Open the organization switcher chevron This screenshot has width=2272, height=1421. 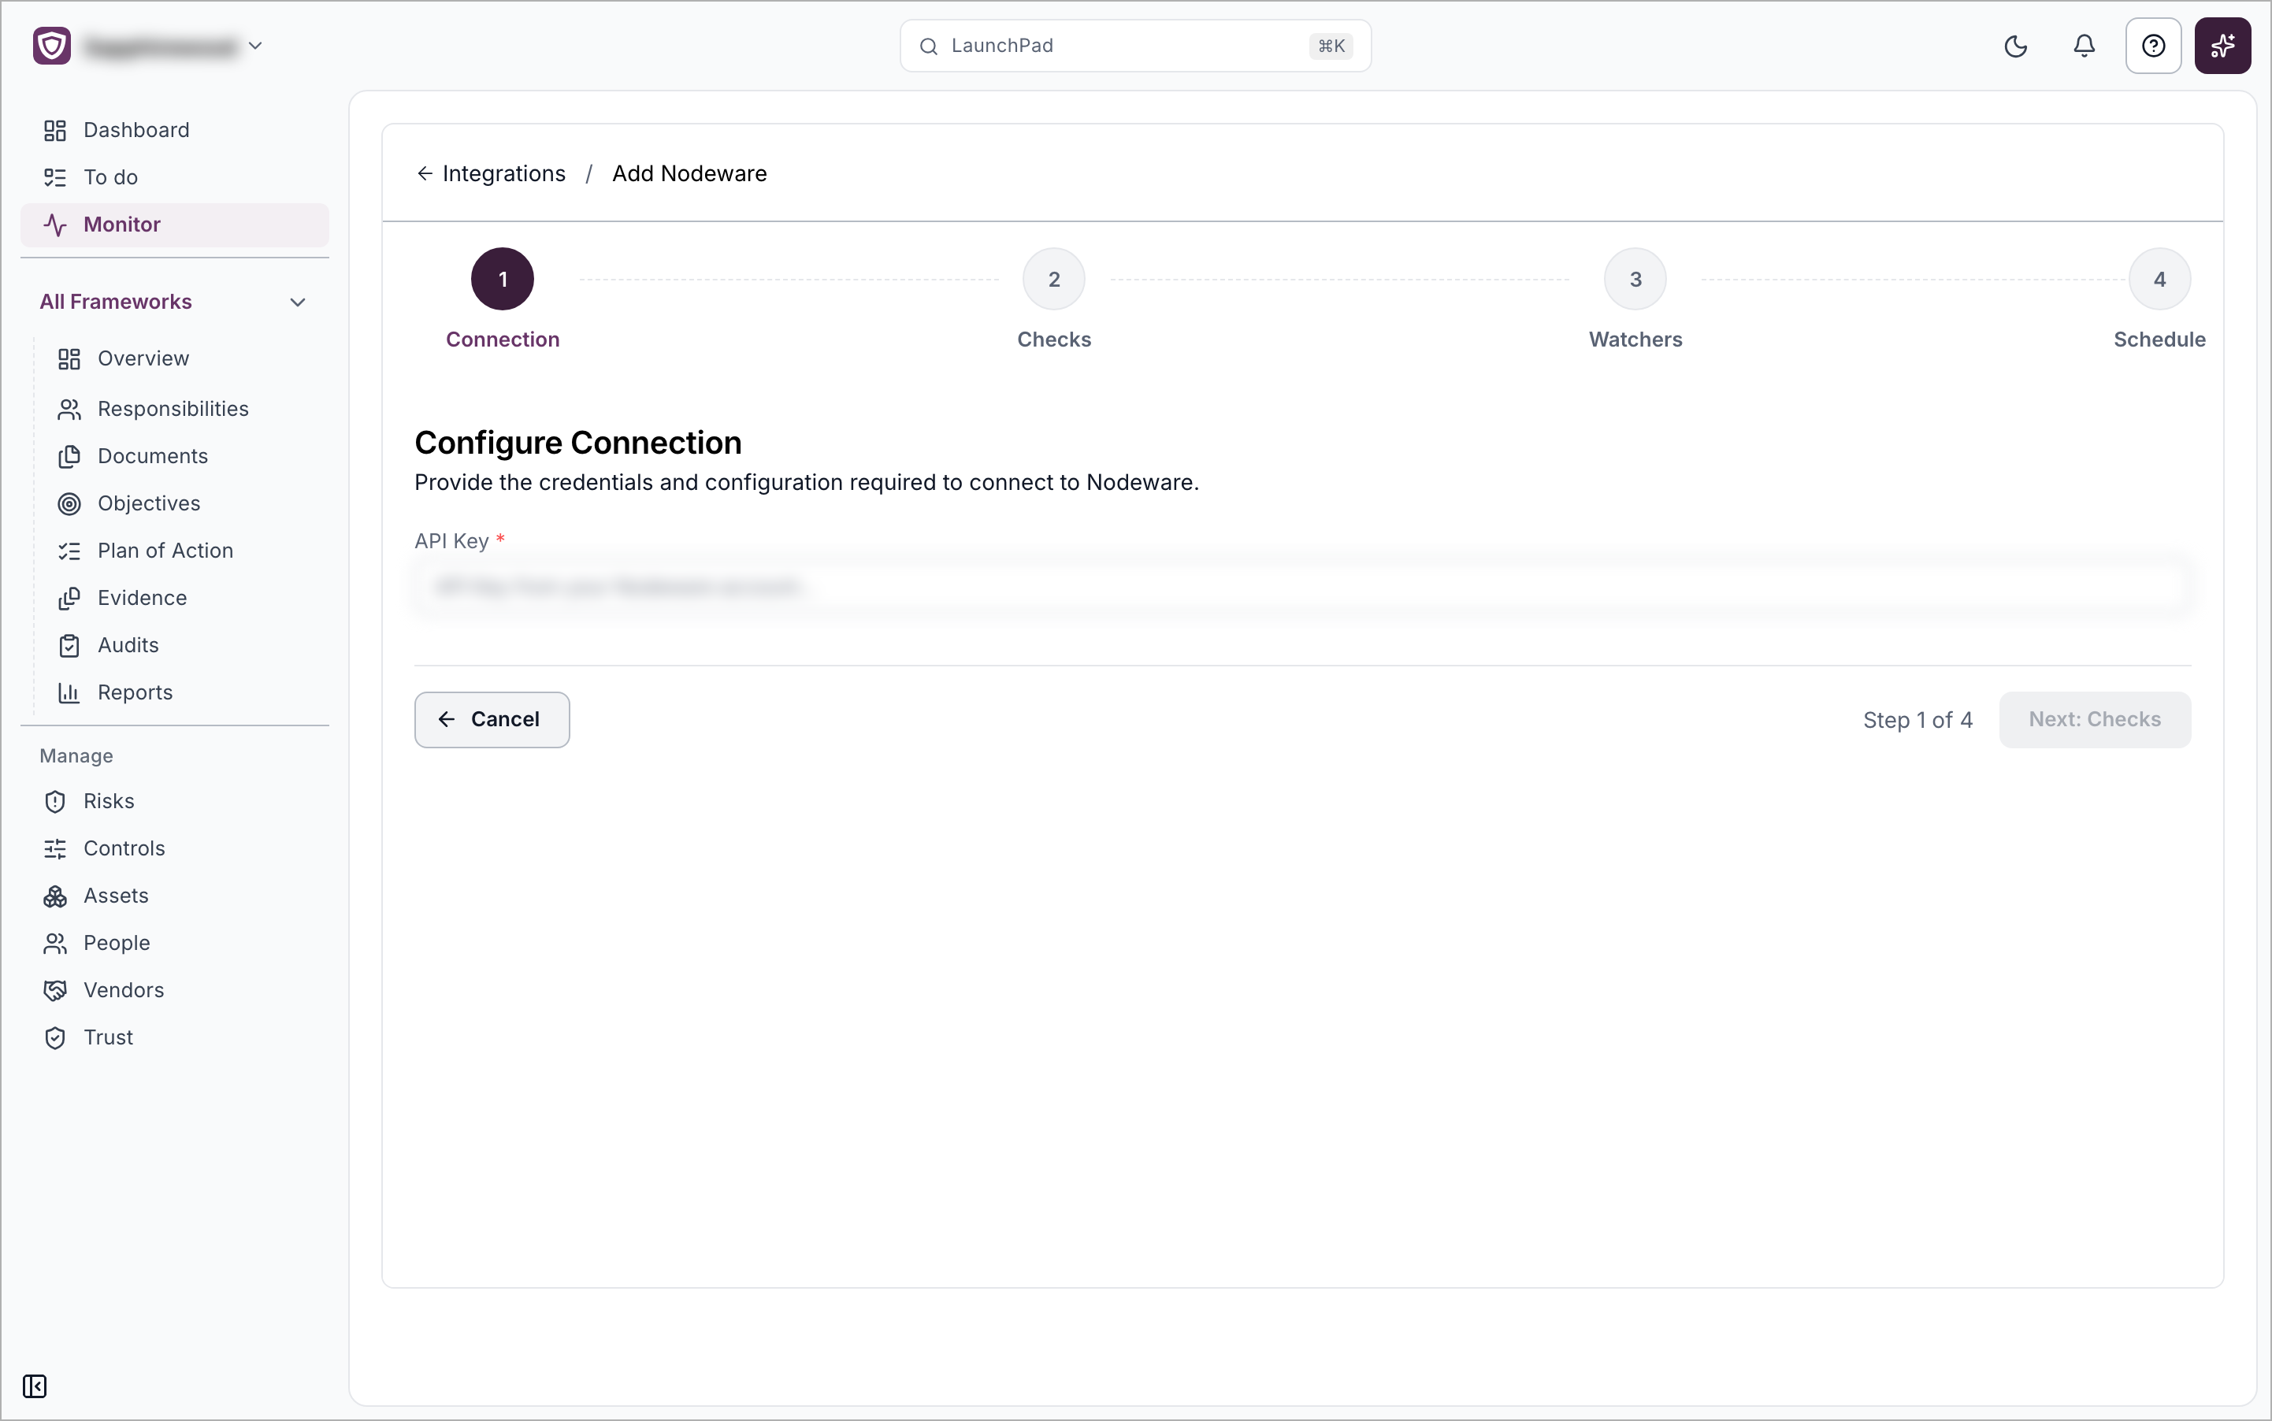254,45
